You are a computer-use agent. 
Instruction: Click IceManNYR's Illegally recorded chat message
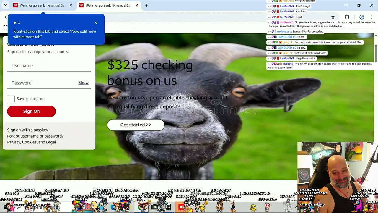291,59
